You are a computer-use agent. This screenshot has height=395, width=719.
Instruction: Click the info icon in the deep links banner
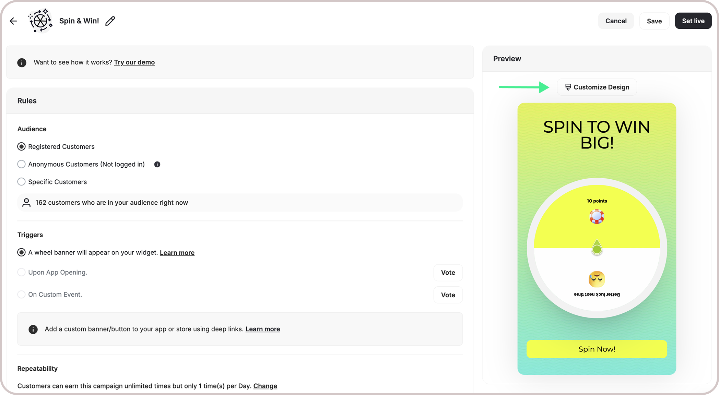(x=33, y=329)
